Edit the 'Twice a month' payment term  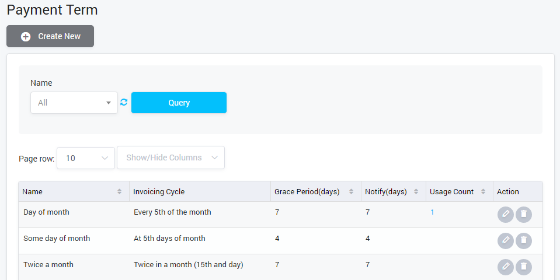(x=505, y=267)
